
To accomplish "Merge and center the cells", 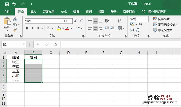I will [x=120, y=28].
